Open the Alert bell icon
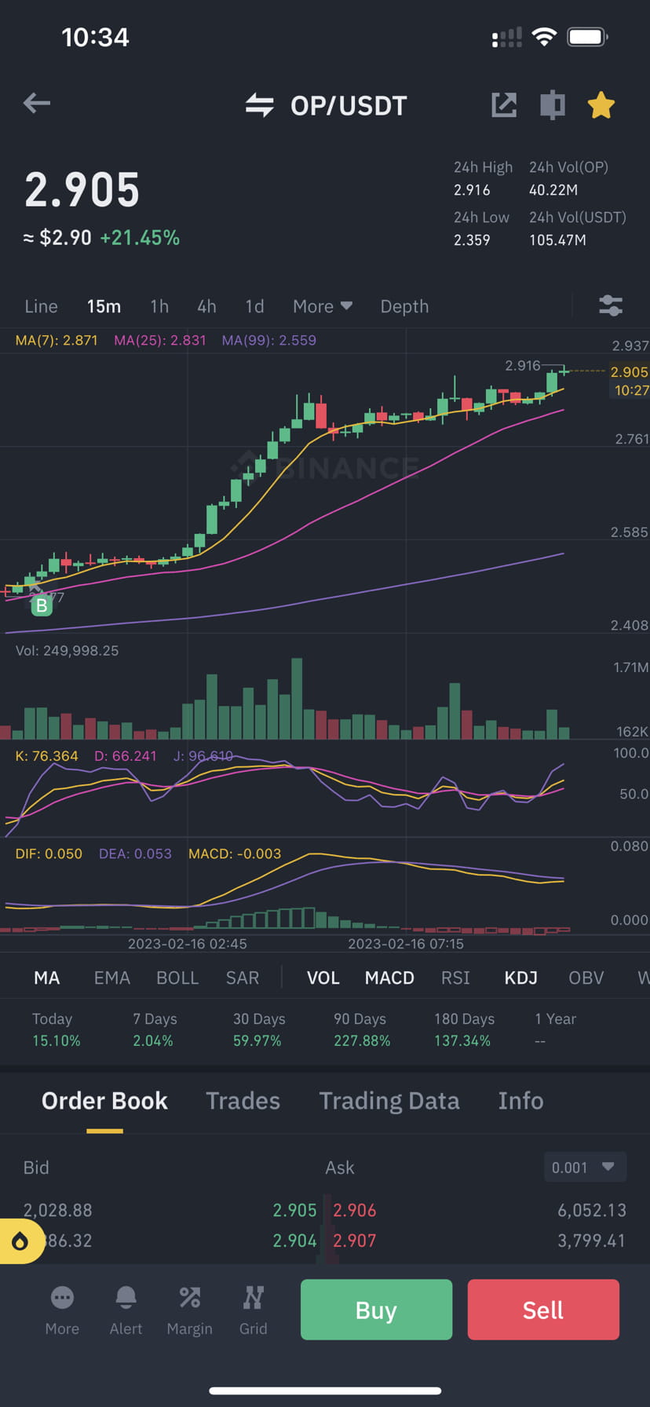Screen dimensions: 650x1407 click(x=126, y=1310)
